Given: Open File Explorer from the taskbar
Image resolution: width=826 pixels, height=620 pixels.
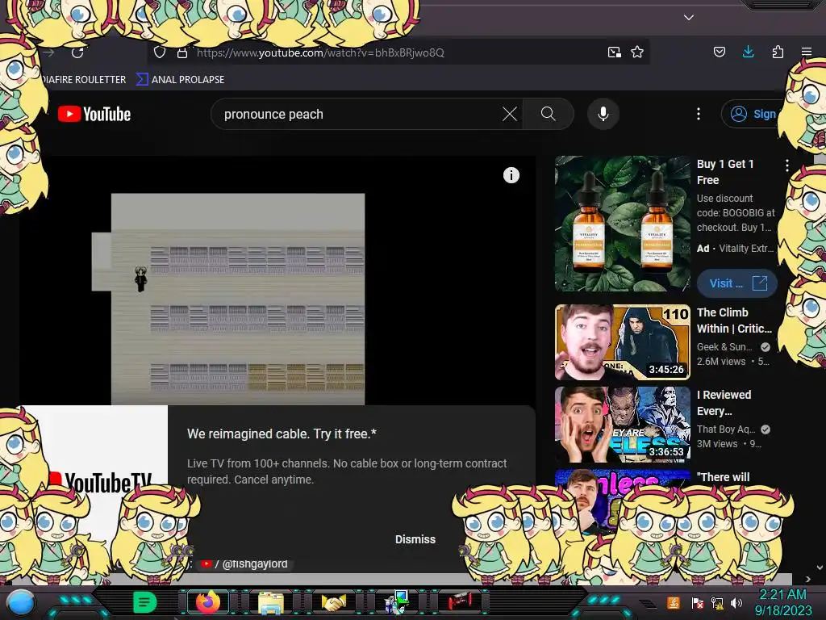Looking at the screenshot, I should (271, 602).
